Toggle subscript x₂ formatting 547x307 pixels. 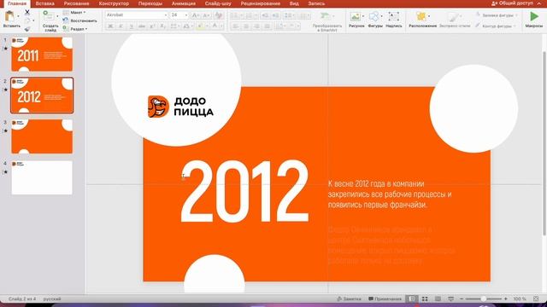pyautogui.click(x=163, y=26)
